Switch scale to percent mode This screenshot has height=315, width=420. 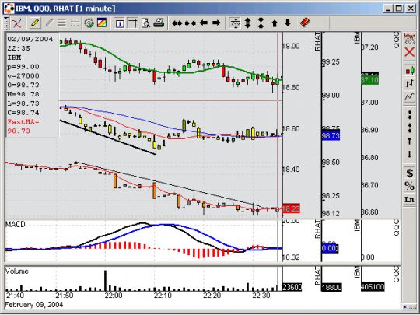[409, 186]
